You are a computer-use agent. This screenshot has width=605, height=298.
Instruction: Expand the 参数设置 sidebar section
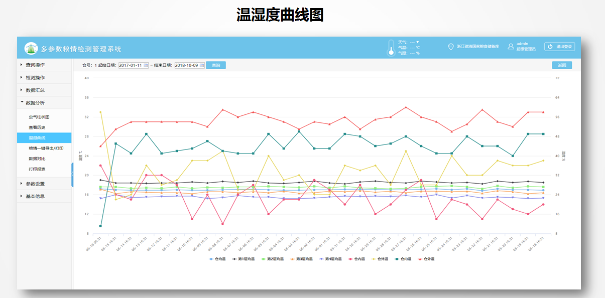pyautogui.click(x=35, y=184)
